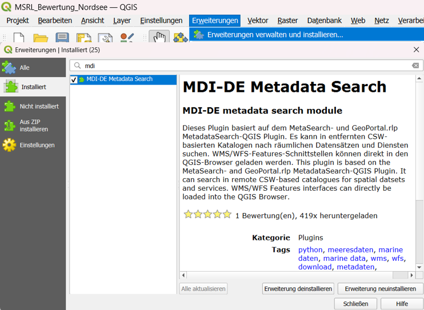The height and width of the screenshot is (310, 424).
Task: Open the Layout Manager icon
Action: coord(105,38)
